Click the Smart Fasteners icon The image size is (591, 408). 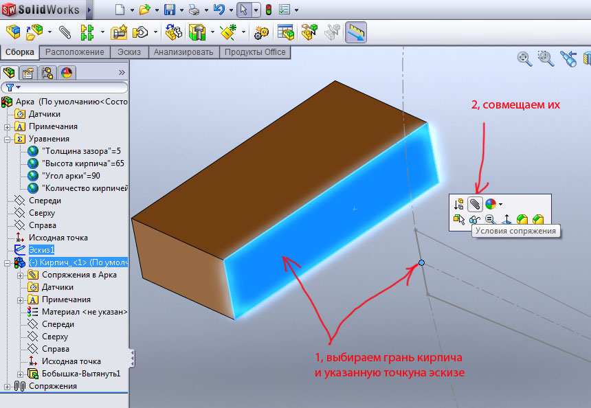click(x=120, y=32)
